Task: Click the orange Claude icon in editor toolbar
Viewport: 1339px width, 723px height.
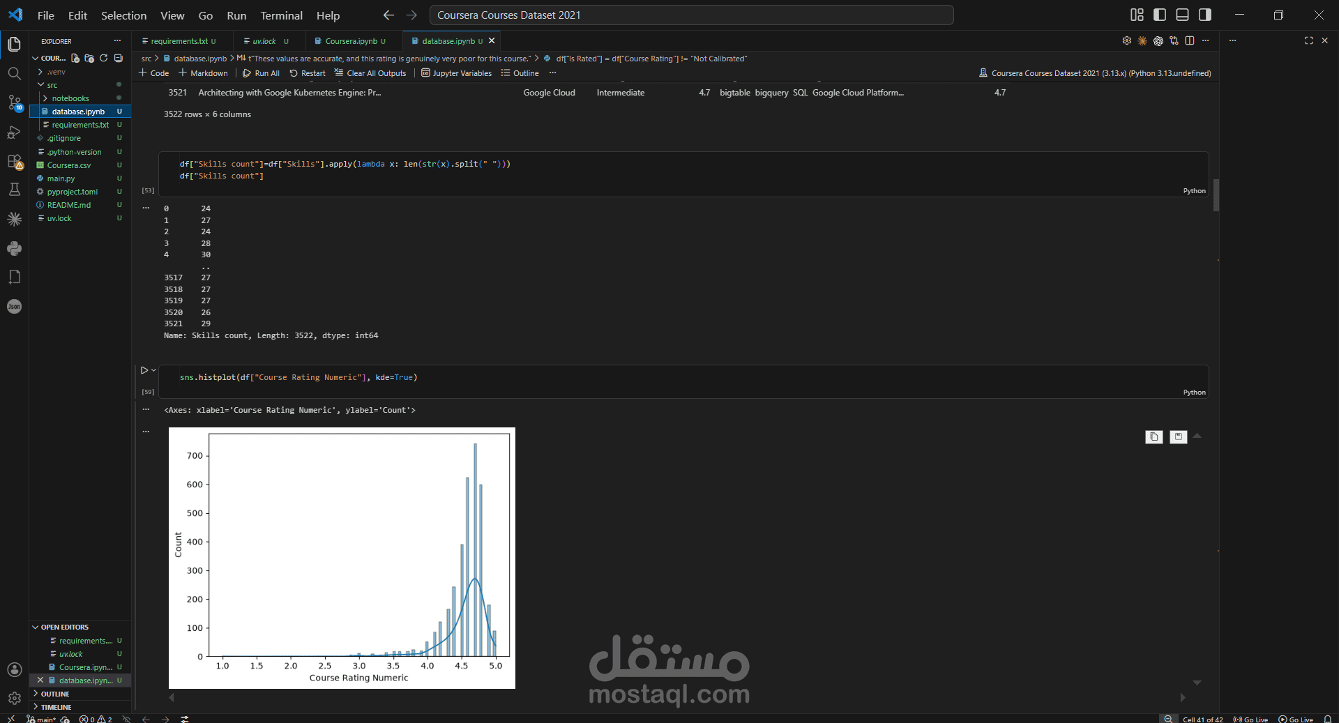Action: (x=1142, y=41)
